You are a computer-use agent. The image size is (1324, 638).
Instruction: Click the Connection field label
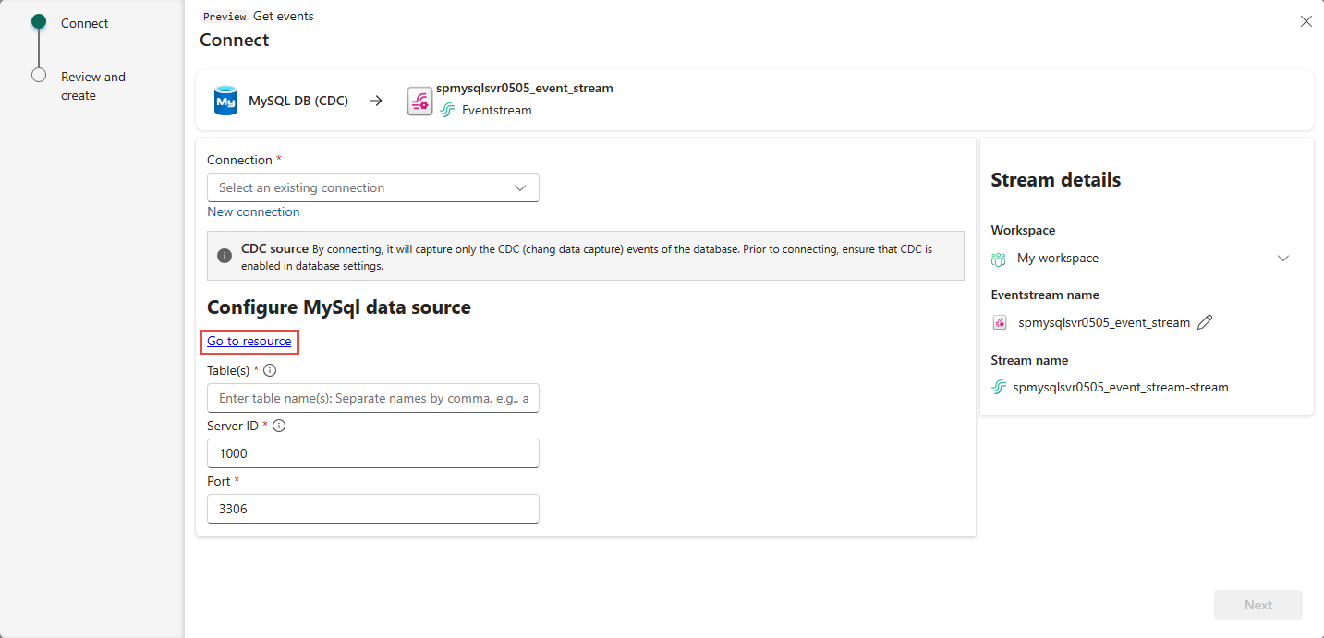240,160
